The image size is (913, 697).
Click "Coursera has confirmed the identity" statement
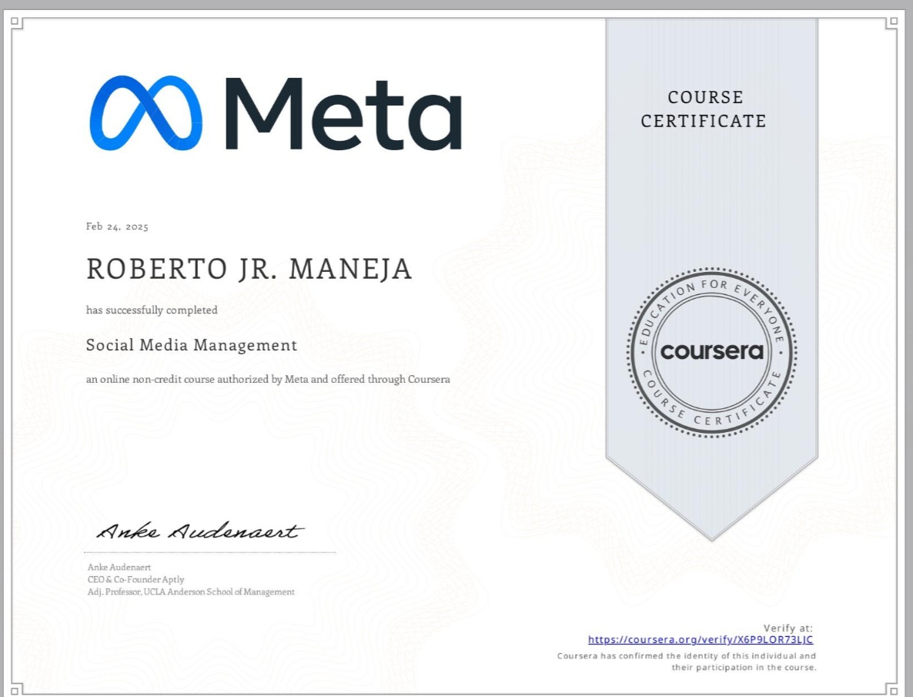[x=687, y=662]
